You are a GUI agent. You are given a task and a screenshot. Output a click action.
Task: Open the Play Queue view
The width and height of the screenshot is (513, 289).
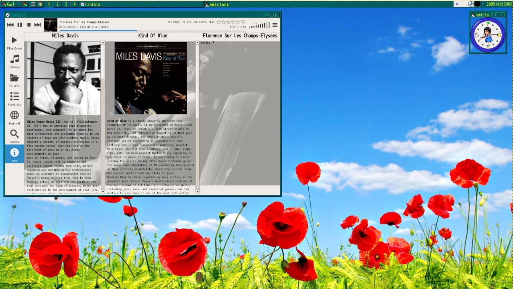tap(14, 43)
